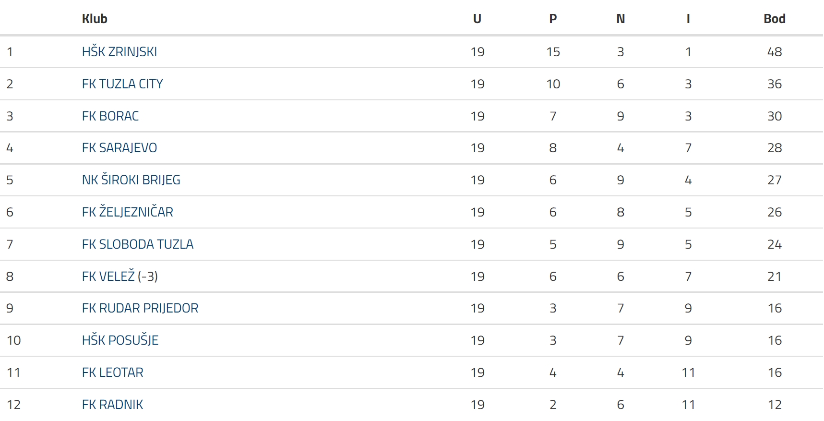Image resolution: width=824 pixels, height=421 pixels.
Task: Click the FK TUZLA CITY link
Action: pyautogui.click(x=122, y=84)
